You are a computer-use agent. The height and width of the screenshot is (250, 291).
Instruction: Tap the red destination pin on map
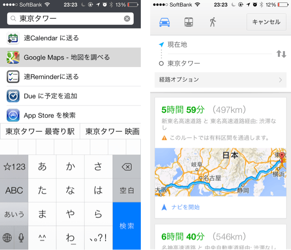click(x=282, y=156)
